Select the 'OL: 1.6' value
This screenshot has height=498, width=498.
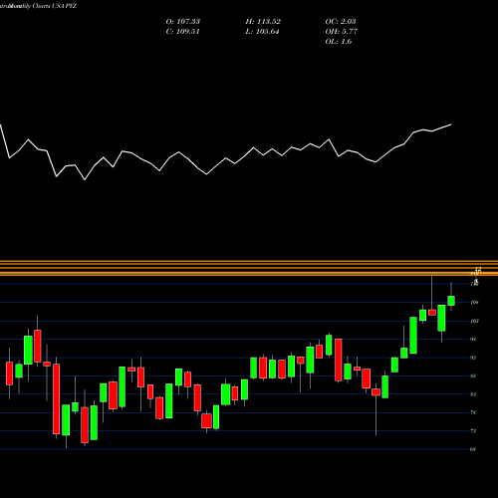click(x=339, y=42)
